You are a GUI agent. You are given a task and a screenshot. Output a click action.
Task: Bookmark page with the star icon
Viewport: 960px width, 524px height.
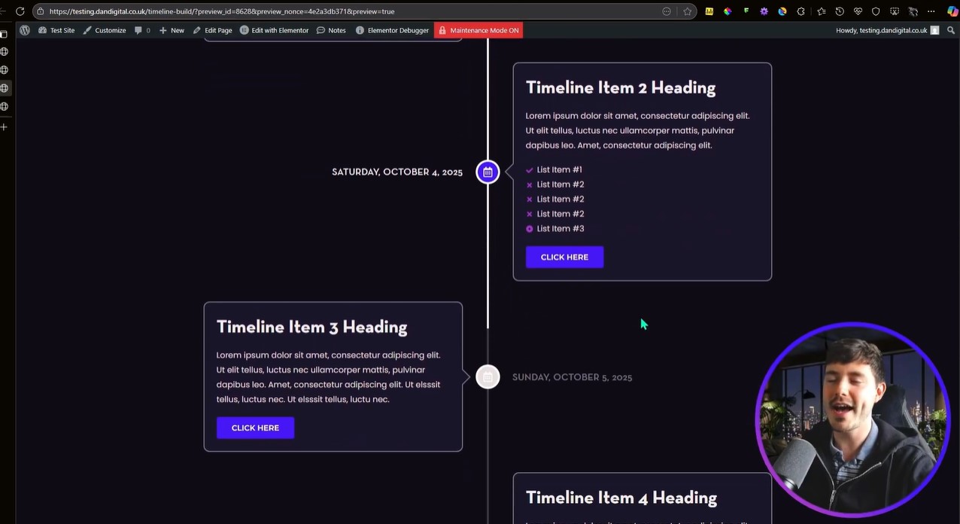click(x=687, y=11)
